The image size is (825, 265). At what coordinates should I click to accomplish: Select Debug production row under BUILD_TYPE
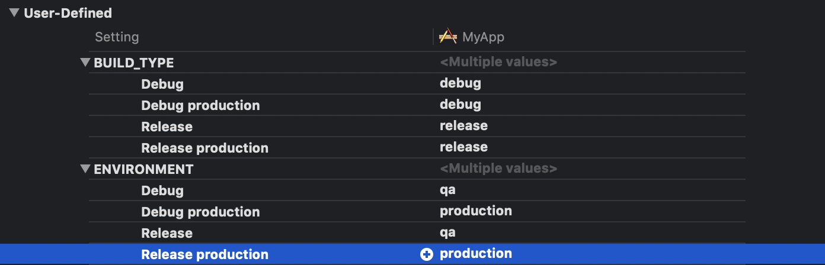tap(200, 105)
